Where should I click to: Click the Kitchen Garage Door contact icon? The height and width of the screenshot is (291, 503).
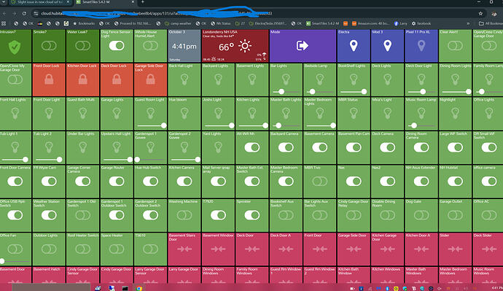[x=387, y=249]
